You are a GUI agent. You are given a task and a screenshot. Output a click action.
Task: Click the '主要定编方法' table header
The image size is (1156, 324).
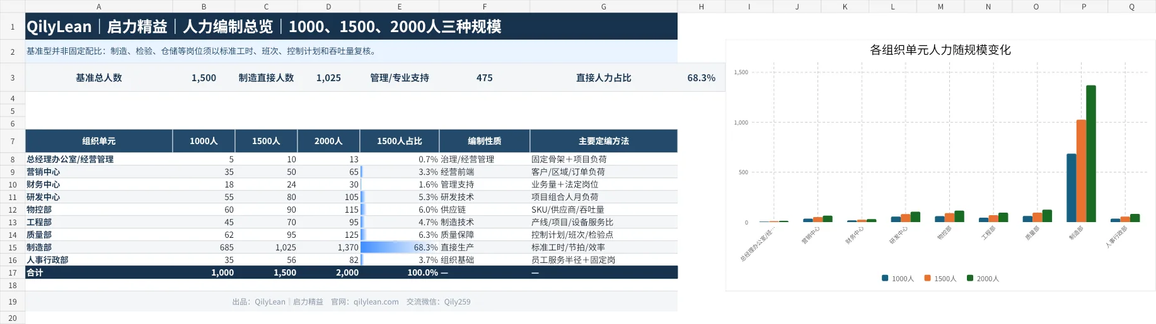[x=604, y=141]
